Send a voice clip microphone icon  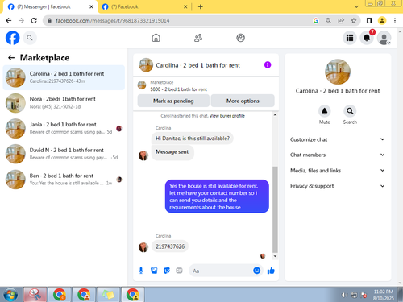(141, 271)
